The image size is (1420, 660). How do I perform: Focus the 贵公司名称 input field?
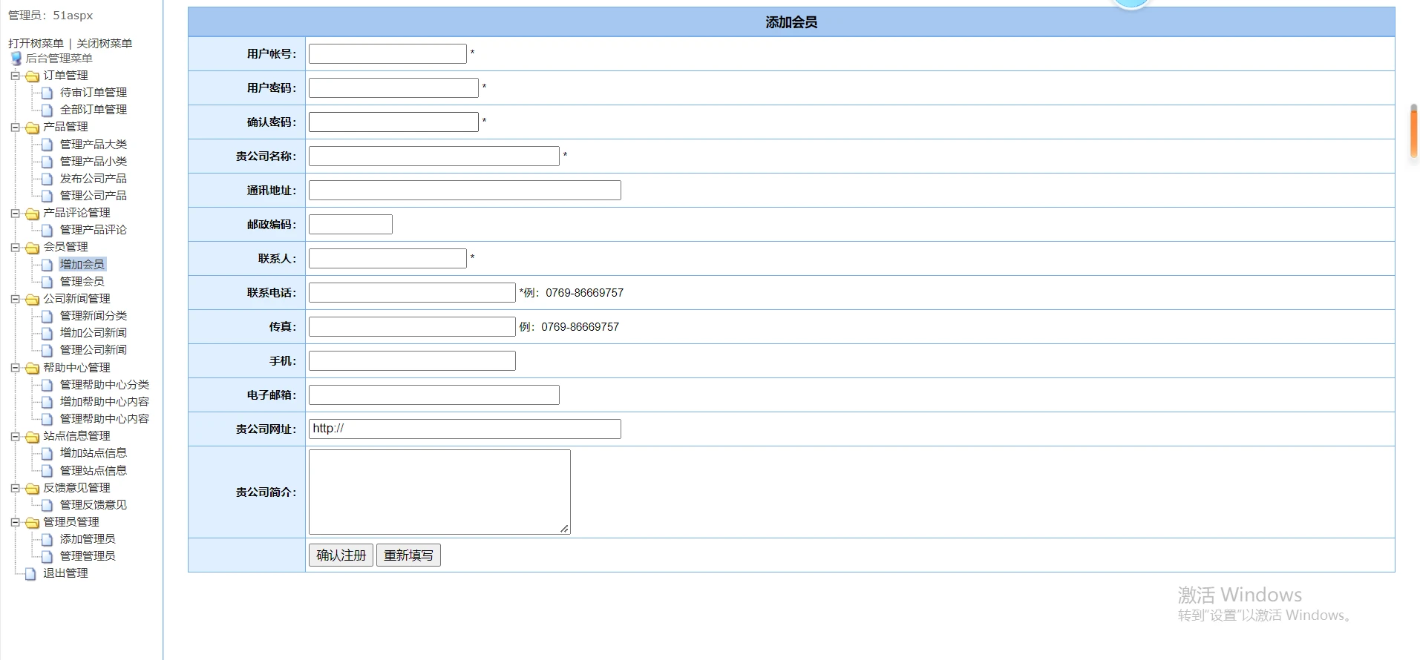pos(434,156)
